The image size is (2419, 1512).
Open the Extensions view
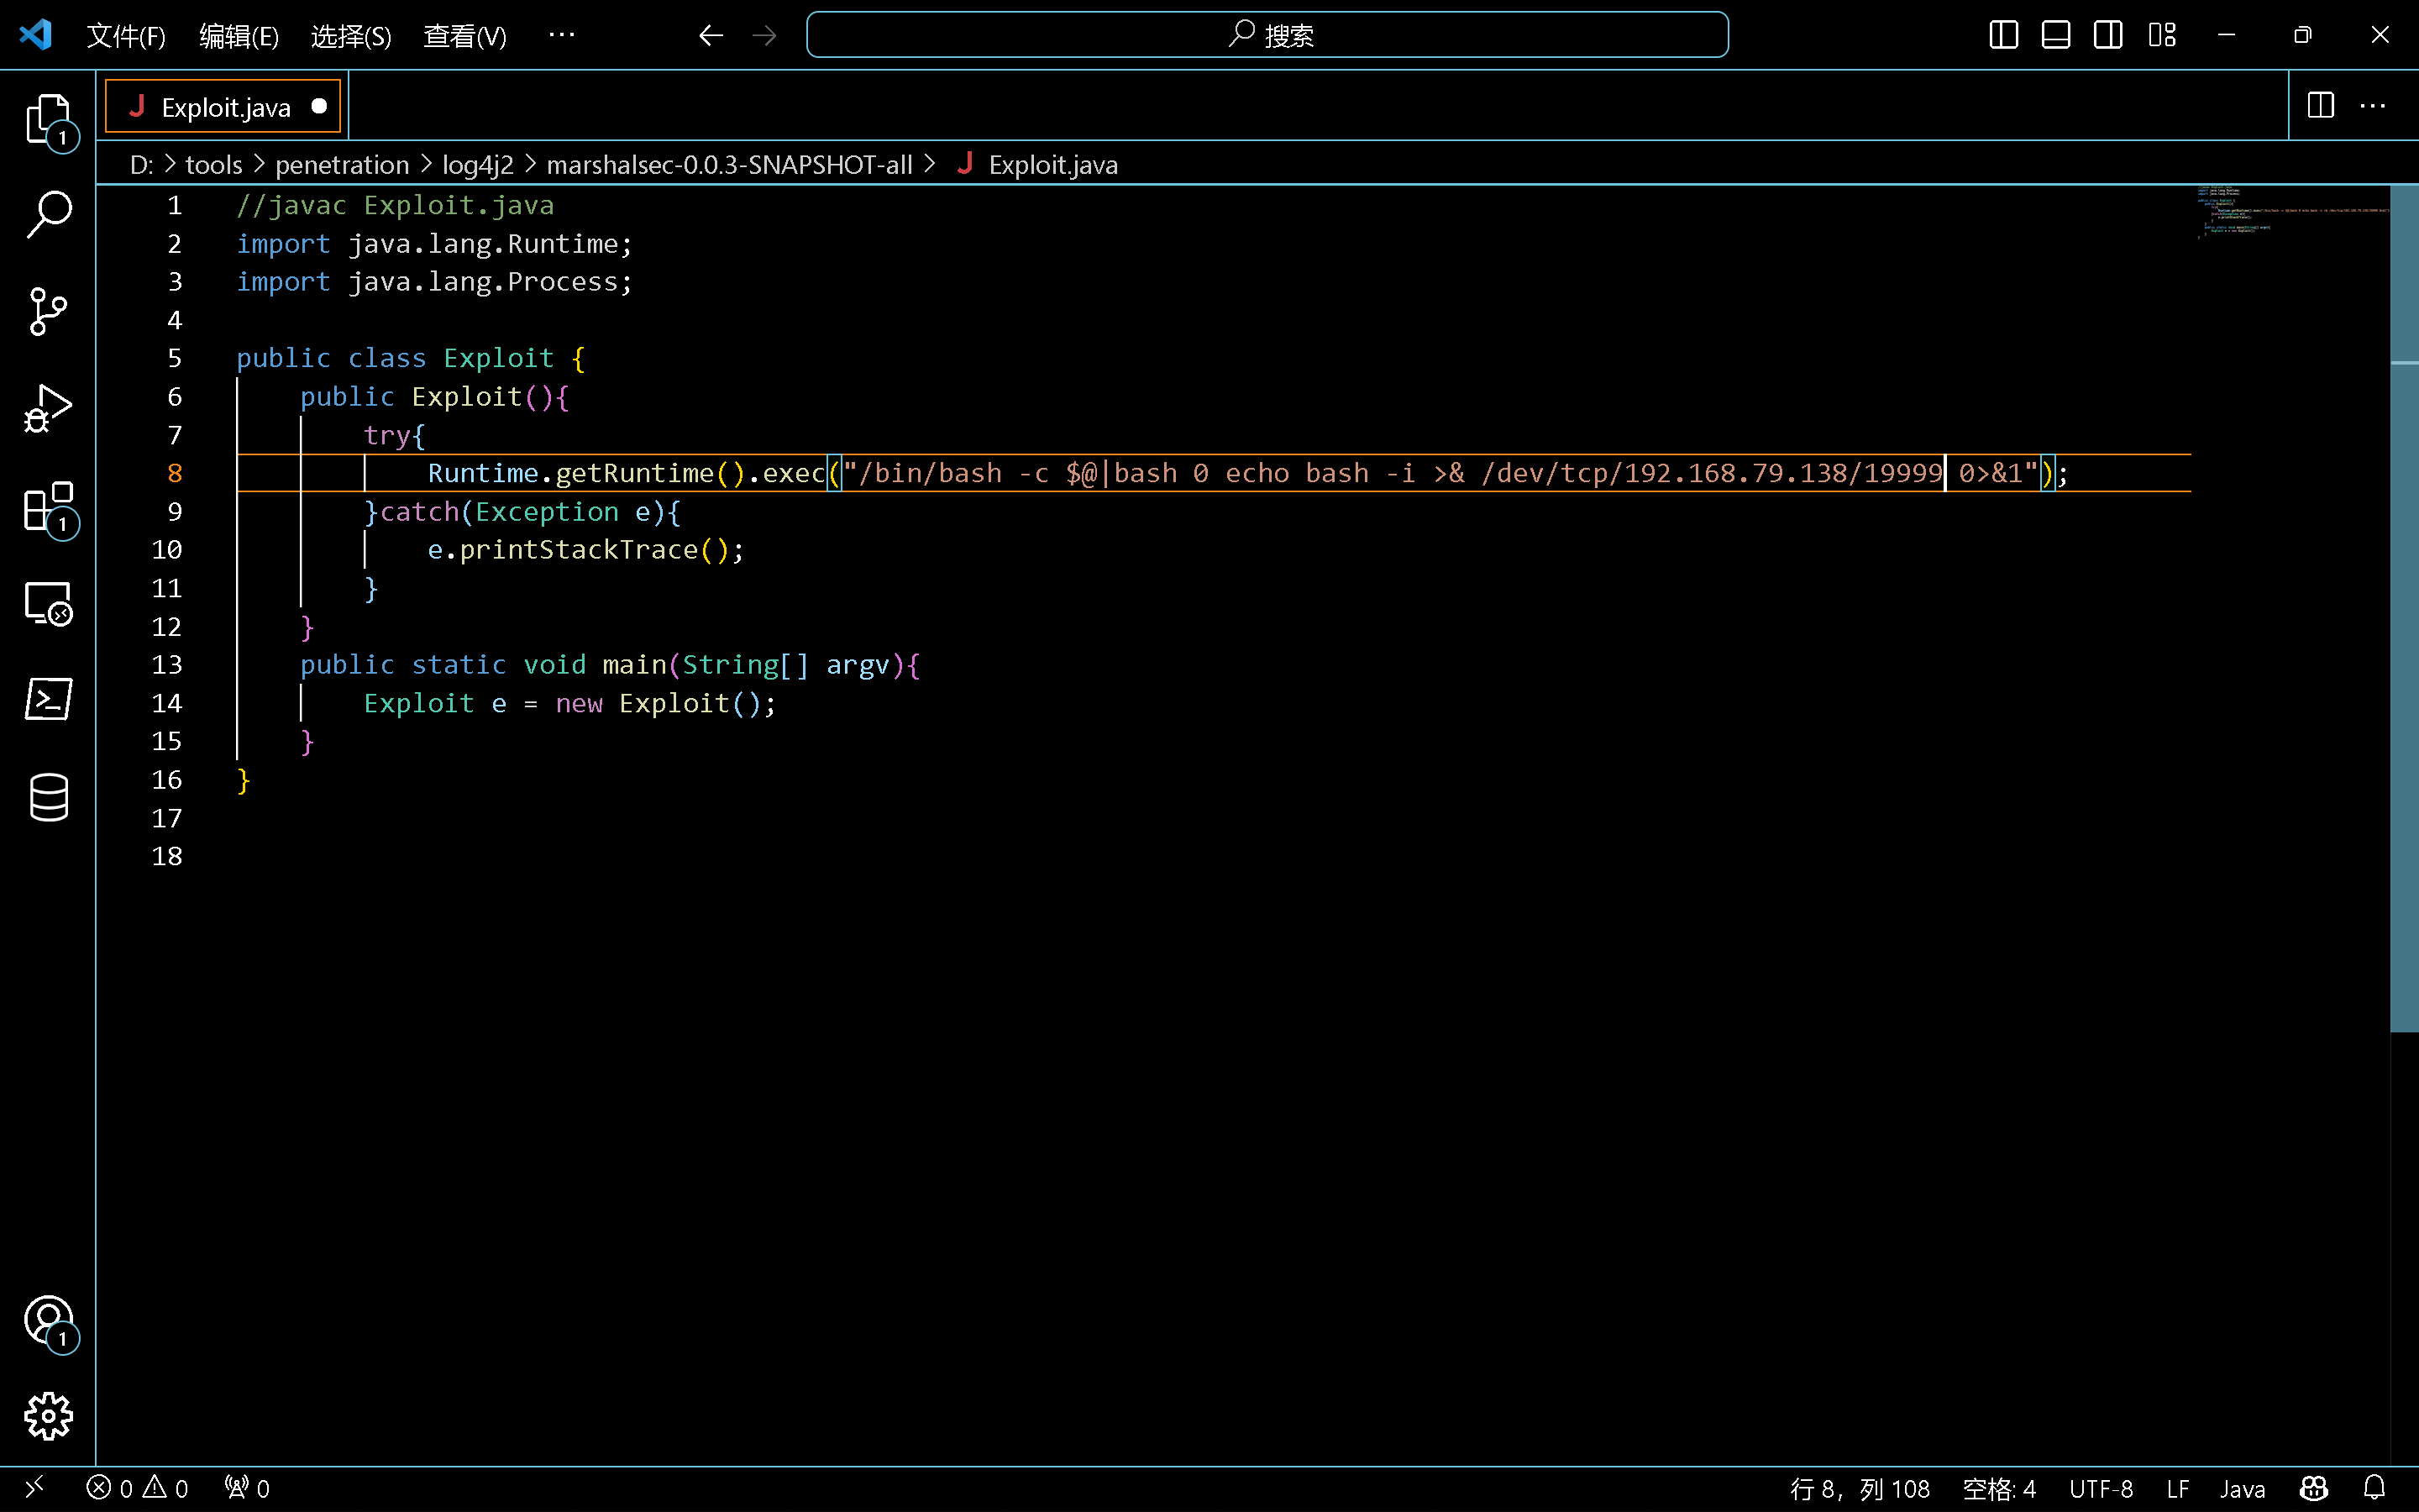click(x=48, y=507)
